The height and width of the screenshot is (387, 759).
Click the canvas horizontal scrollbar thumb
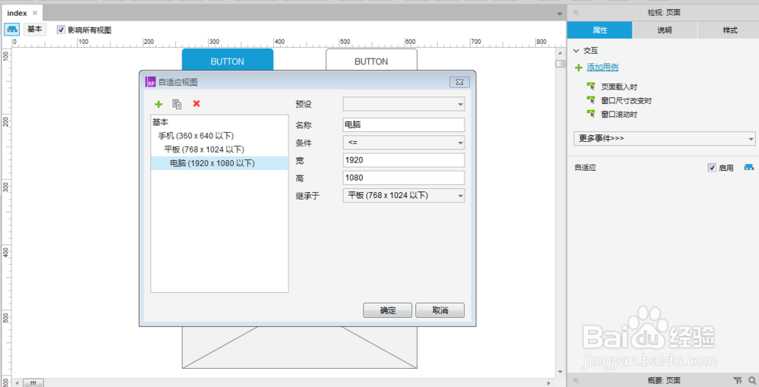pos(33,382)
